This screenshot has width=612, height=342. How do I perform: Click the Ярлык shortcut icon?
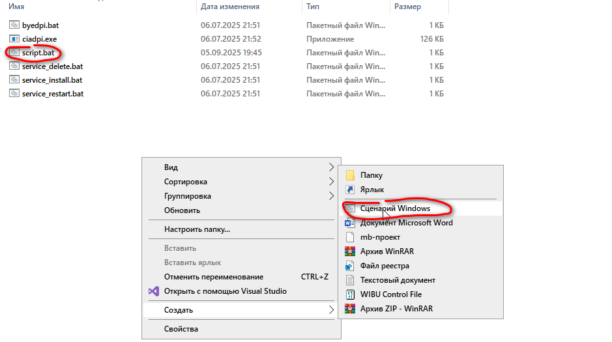click(x=350, y=190)
